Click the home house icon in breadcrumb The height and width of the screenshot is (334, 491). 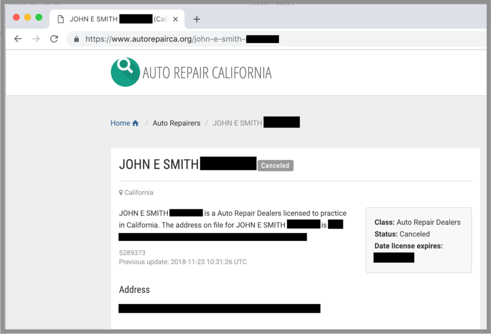coord(136,122)
